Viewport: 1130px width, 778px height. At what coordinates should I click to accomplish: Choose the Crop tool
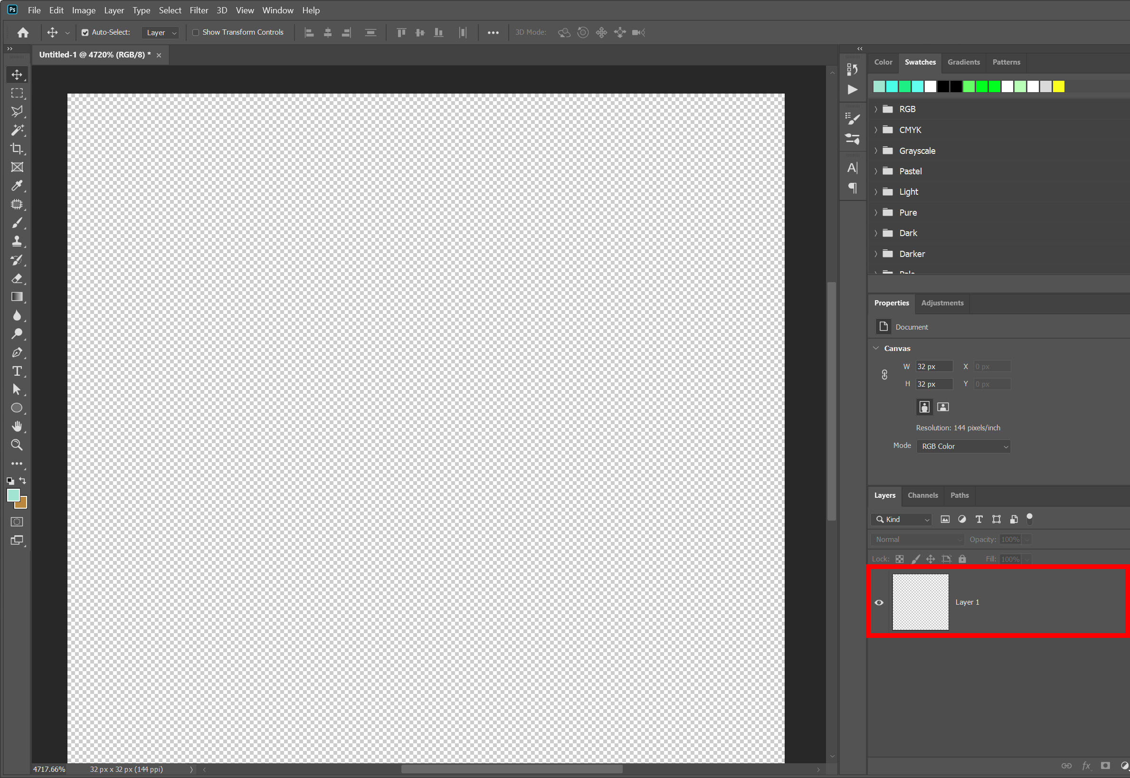coord(17,149)
